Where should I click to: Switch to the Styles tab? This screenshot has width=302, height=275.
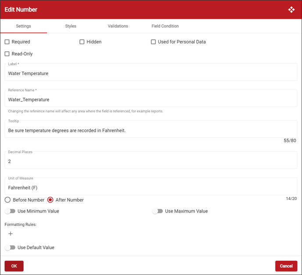[x=71, y=26]
